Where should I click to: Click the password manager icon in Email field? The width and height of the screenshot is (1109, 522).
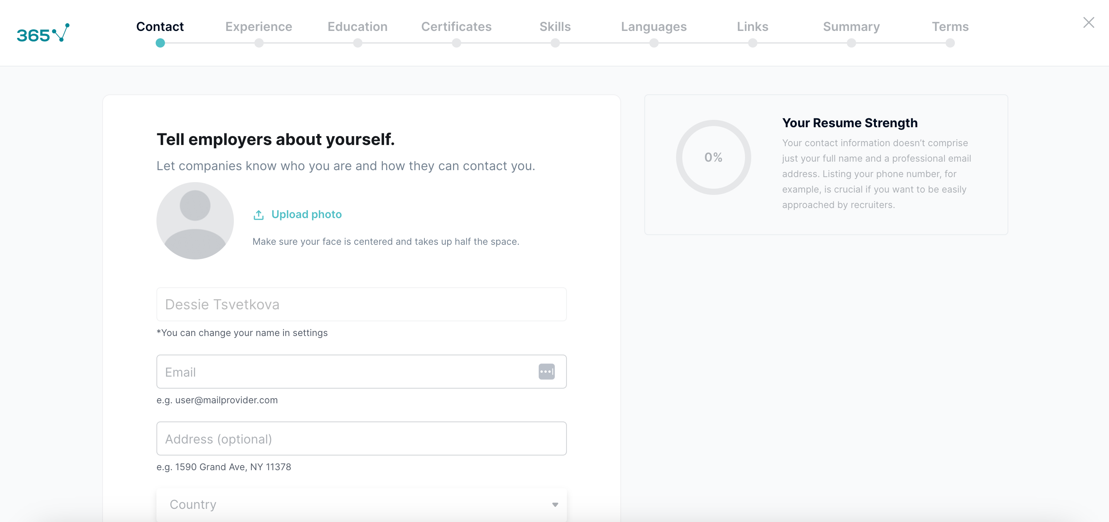(546, 372)
